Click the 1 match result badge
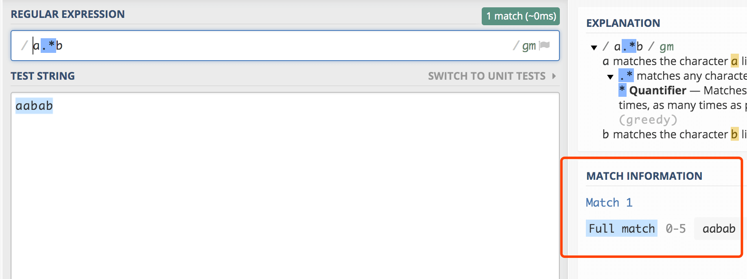The image size is (747, 279). 521,16
